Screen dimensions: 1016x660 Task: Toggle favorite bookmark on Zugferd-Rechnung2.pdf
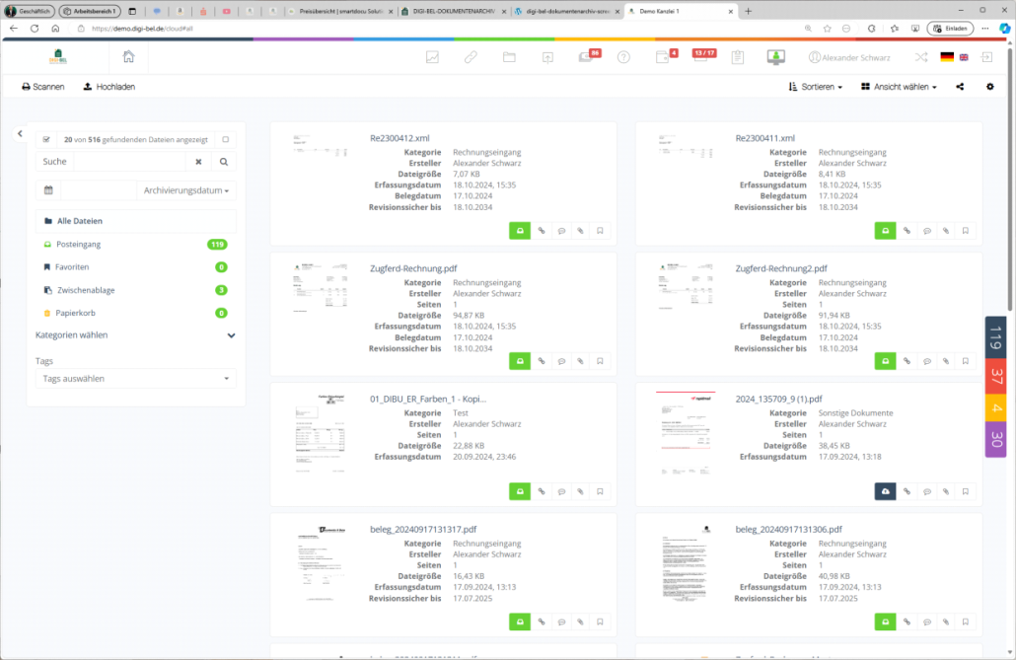tap(966, 361)
